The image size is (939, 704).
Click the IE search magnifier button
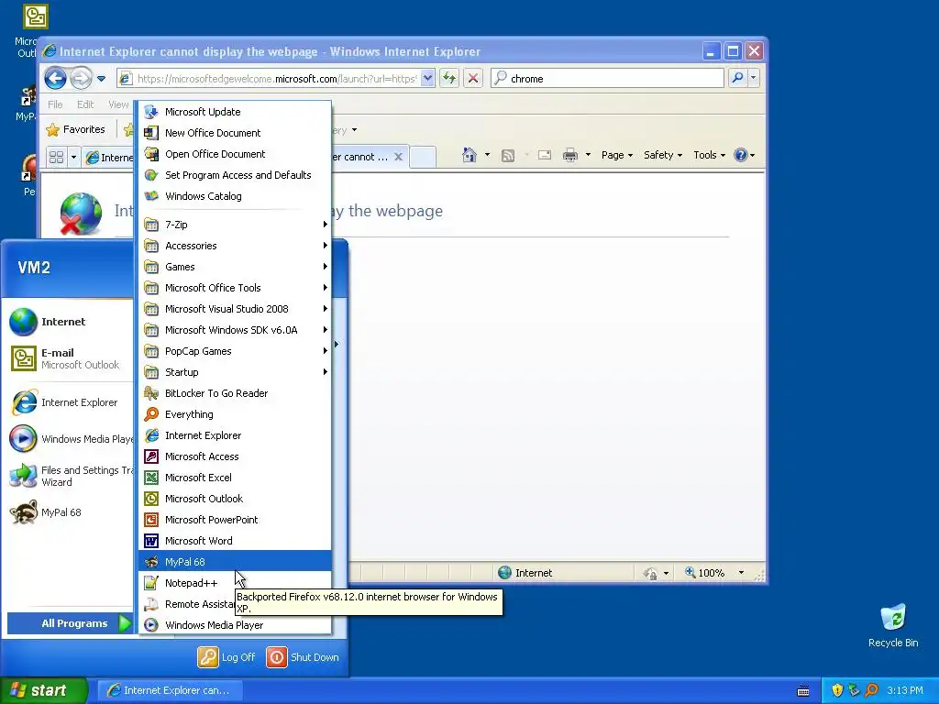[x=738, y=78]
